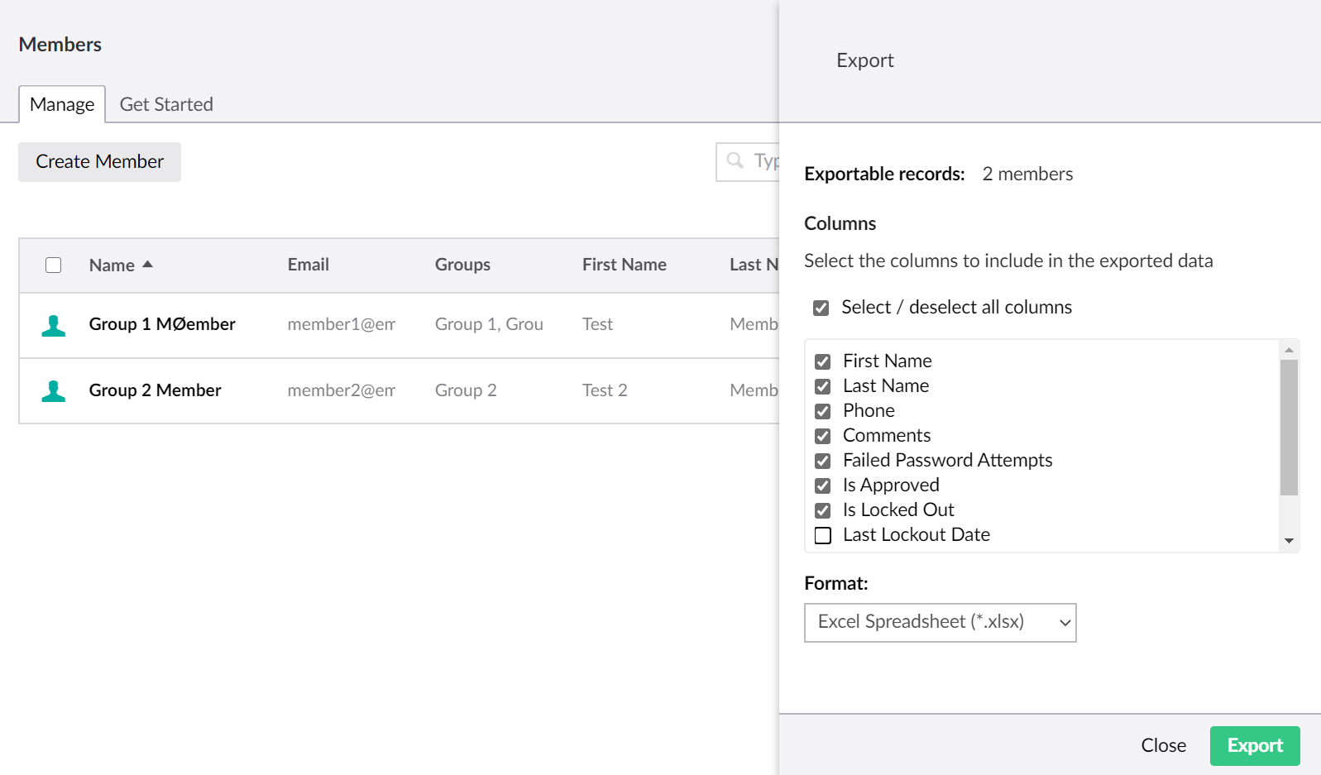The width and height of the screenshot is (1321, 775).
Task: Switch to the Get Started tab
Action: click(x=166, y=104)
